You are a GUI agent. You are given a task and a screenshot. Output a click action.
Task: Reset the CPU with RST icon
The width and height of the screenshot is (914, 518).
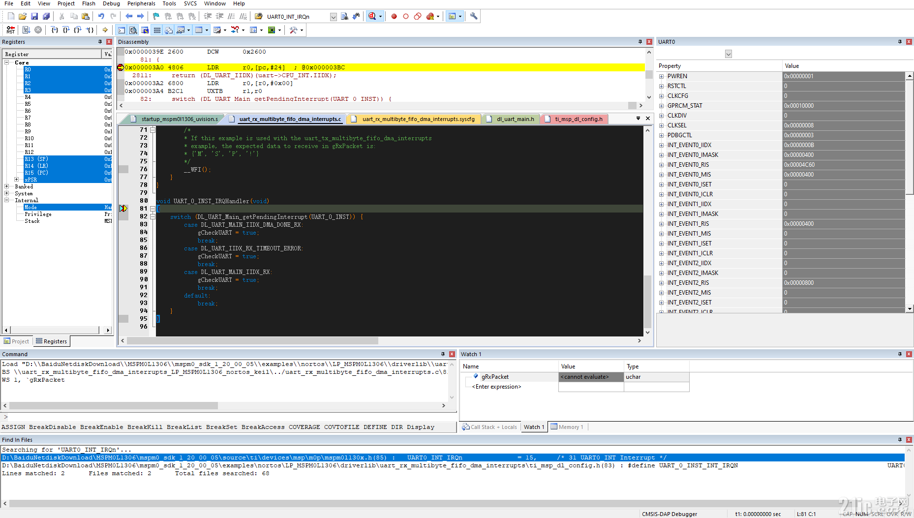11,30
